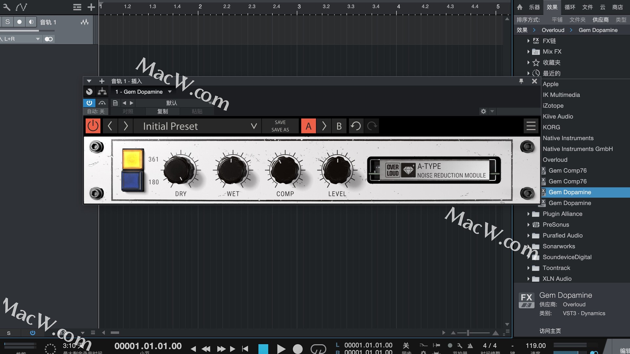Pin the plugin window
630x354 pixels.
coord(521,81)
